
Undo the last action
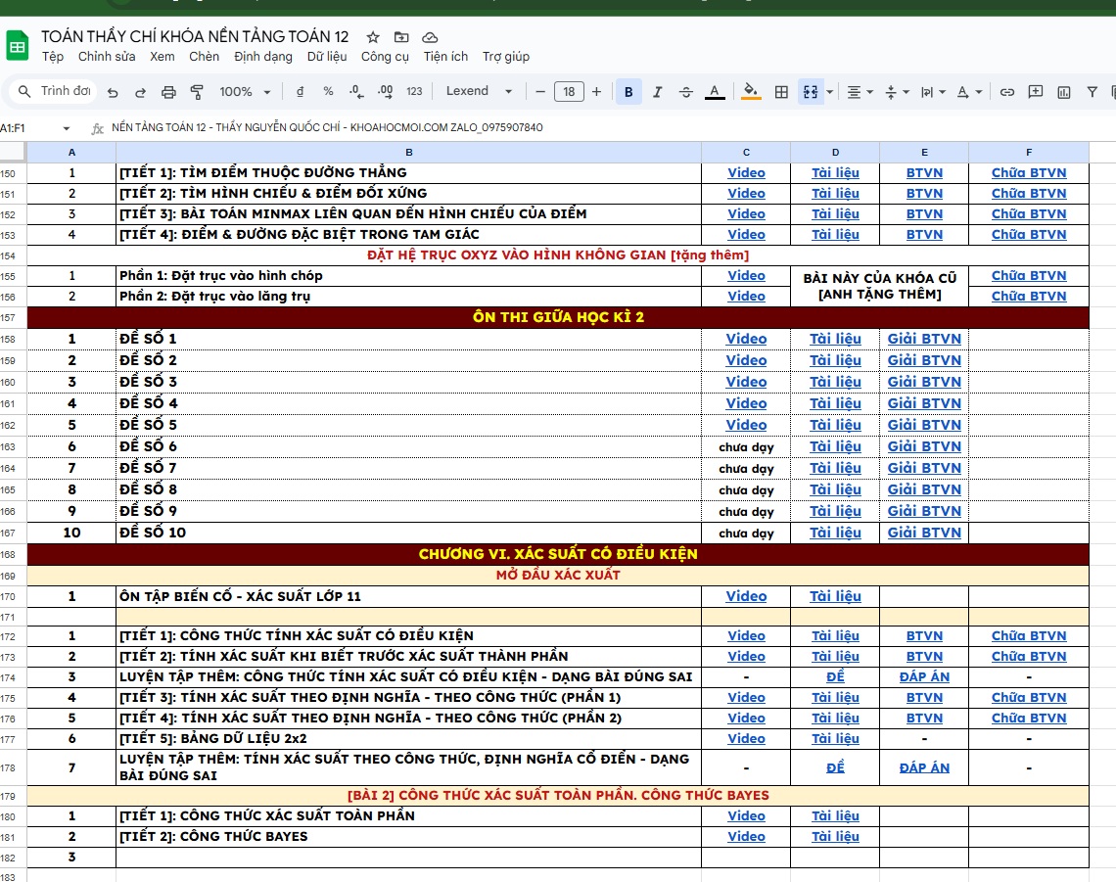pyautogui.click(x=113, y=92)
